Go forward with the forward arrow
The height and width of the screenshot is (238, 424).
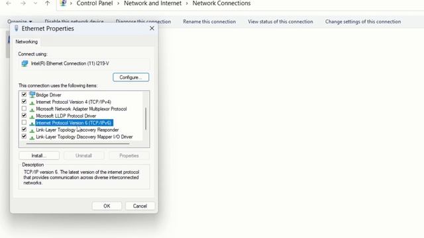pyautogui.click(x=23, y=3)
